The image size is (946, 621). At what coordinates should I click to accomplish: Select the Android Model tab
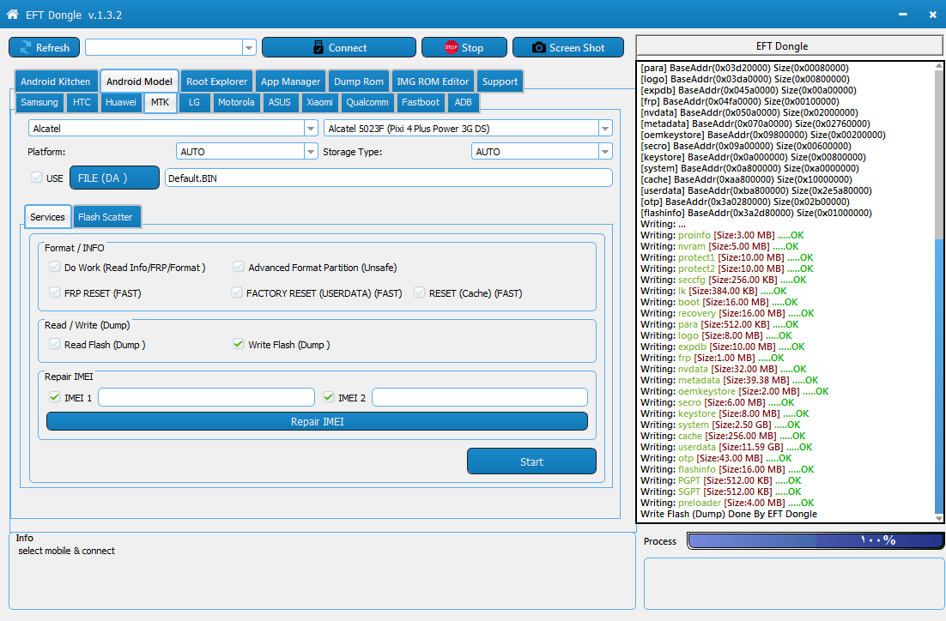(139, 81)
